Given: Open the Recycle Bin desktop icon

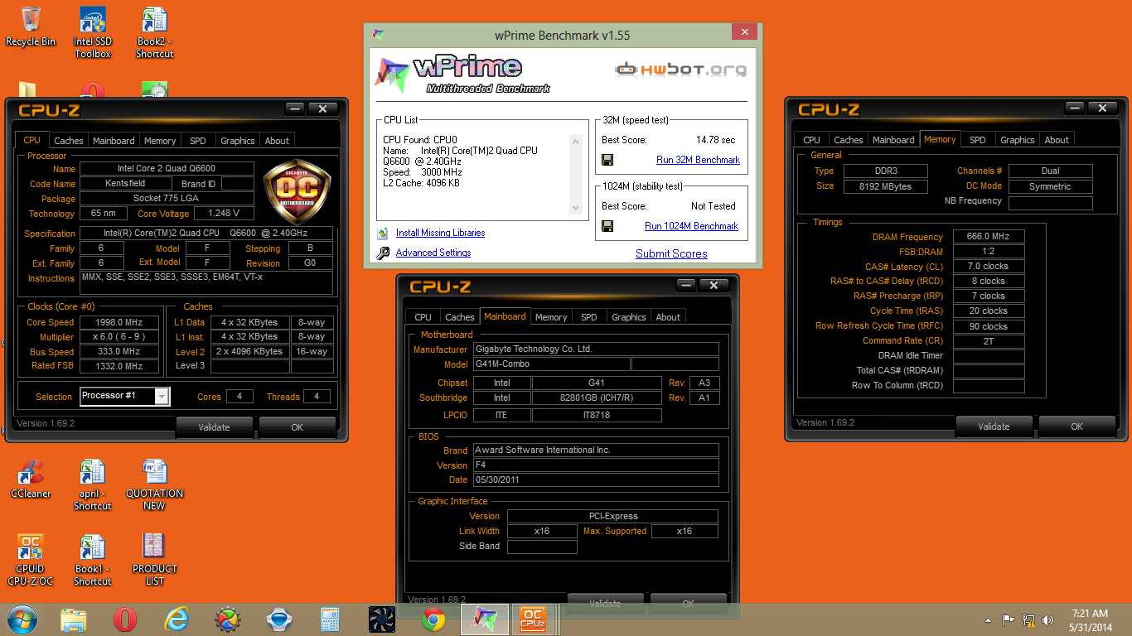Looking at the screenshot, I should pyautogui.click(x=31, y=26).
